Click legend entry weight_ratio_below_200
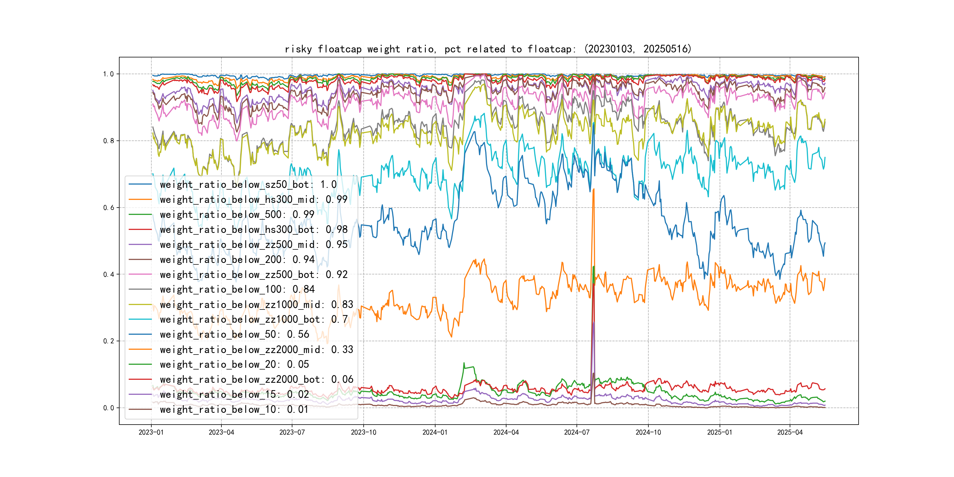The width and height of the screenshot is (954, 477). pos(237,260)
